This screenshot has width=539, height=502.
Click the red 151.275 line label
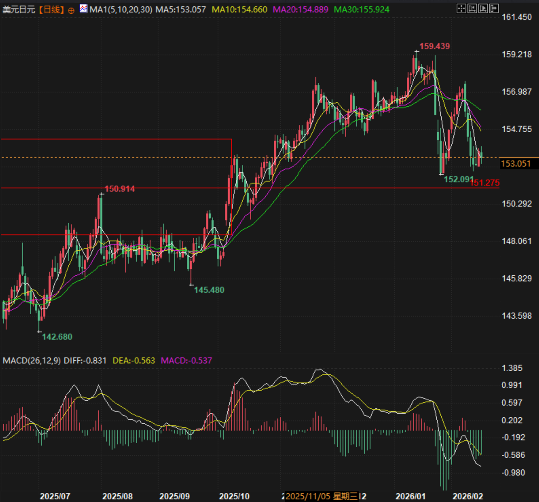click(x=485, y=183)
